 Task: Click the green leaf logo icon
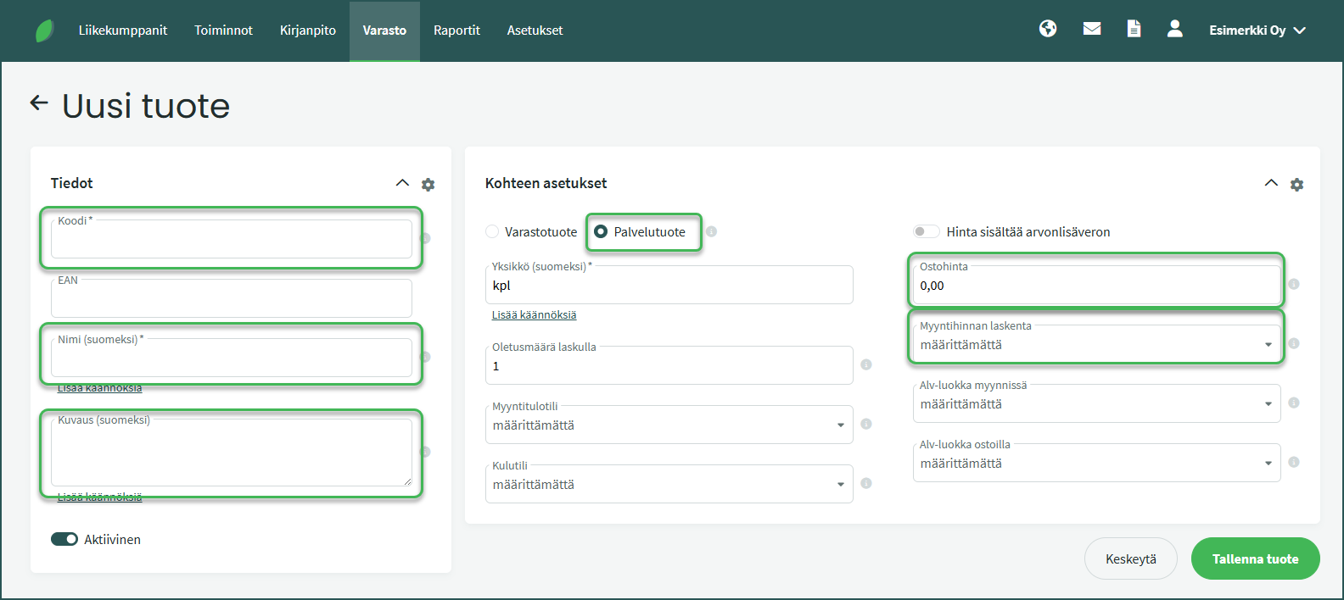click(44, 31)
